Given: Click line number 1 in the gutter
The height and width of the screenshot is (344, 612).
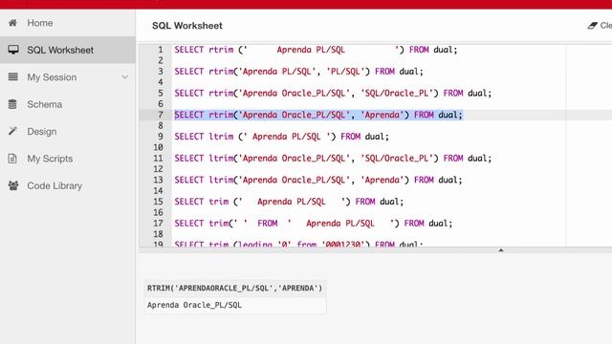Looking at the screenshot, I should (161, 50).
